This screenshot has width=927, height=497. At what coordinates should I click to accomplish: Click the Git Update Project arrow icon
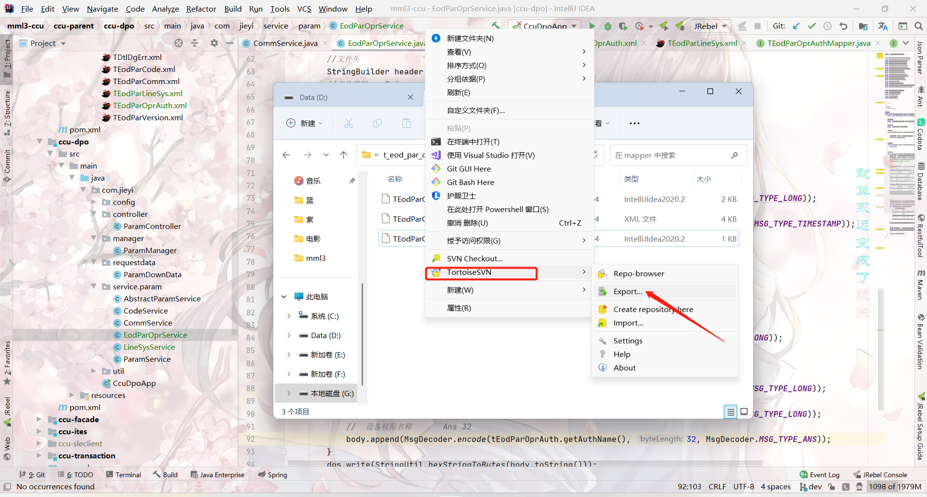coord(796,26)
